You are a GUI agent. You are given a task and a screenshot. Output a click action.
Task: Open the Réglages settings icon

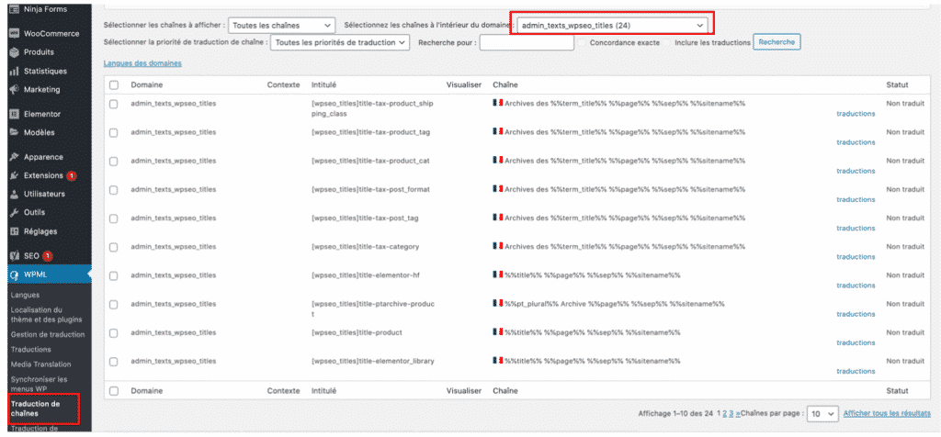[x=14, y=231]
